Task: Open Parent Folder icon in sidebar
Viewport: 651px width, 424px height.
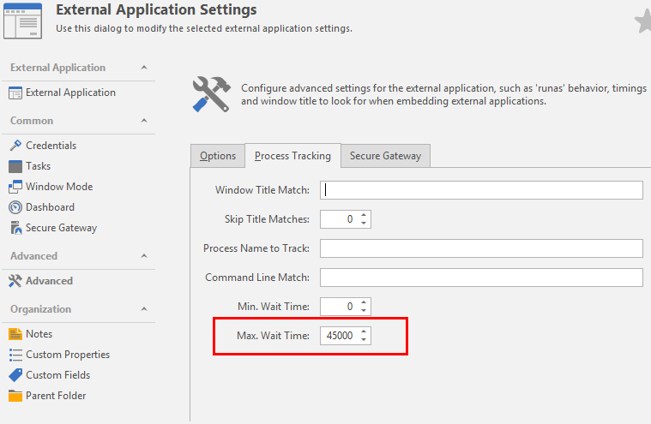Action: tap(15, 396)
